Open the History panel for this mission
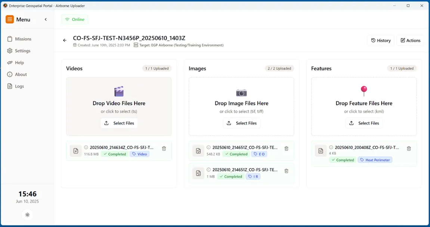Image resolution: width=430 pixels, height=227 pixels. [x=381, y=40]
